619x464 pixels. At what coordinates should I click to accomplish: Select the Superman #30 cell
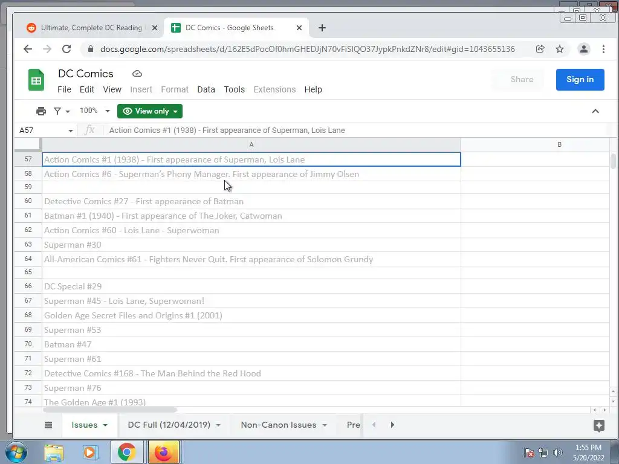click(251, 245)
